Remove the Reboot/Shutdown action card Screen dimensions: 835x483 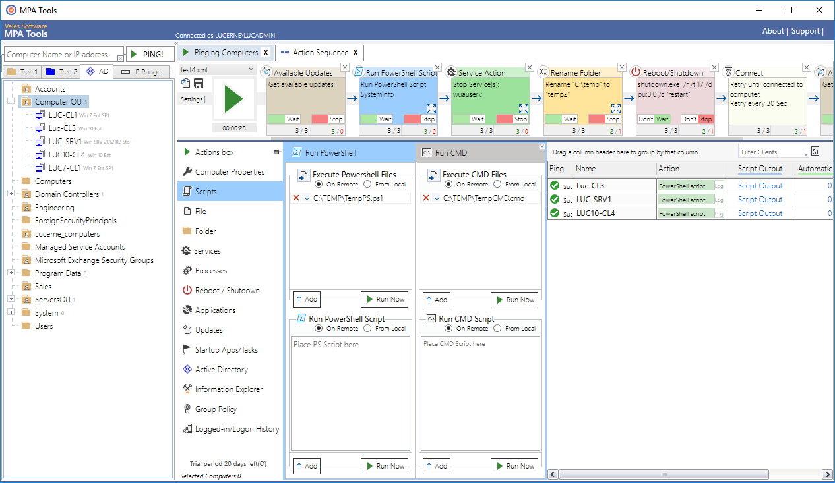[714, 67]
